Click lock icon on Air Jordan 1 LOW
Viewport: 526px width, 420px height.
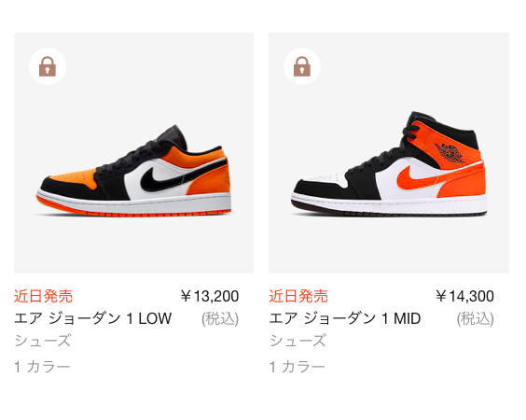point(48,66)
